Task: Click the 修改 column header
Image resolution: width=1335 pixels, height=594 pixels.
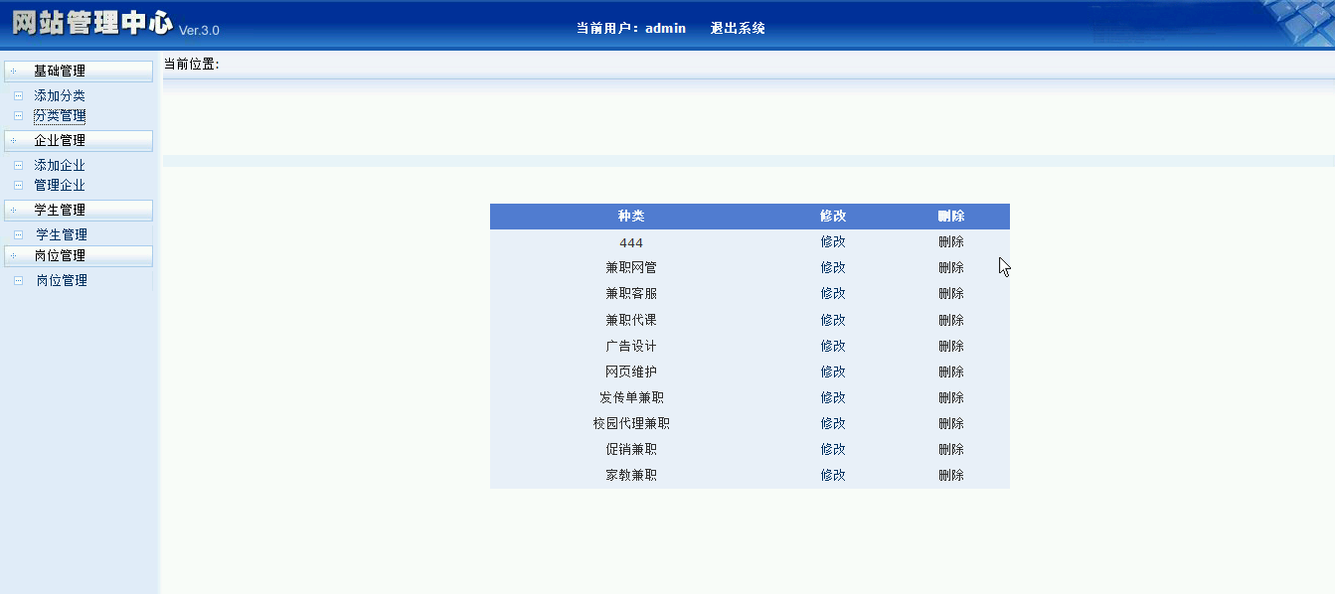Action: click(833, 216)
